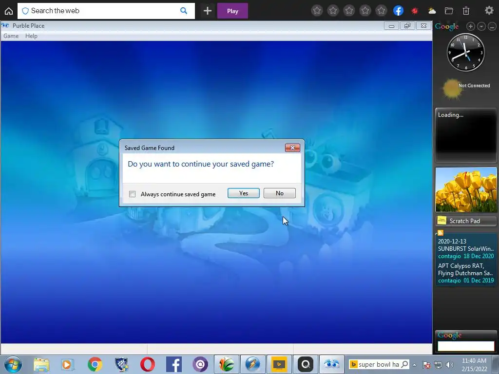Click the green orange leaf taskbar icon
The width and height of the screenshot is (499, 374).
226,364
